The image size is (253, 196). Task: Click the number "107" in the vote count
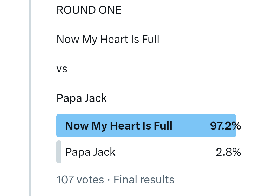coord(65,180)
